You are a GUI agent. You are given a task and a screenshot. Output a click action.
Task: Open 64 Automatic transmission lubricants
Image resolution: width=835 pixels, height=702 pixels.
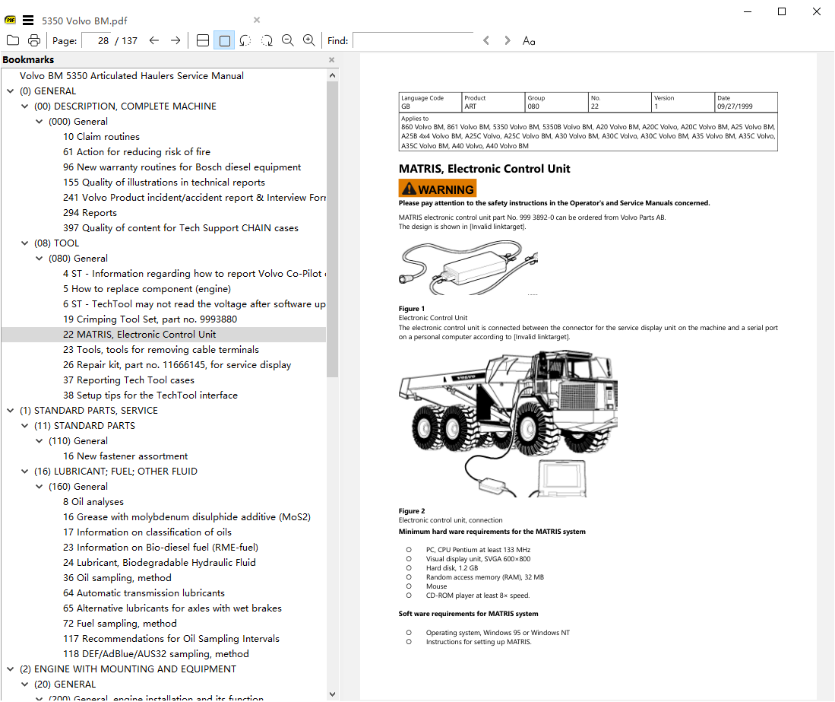point(144,592)
